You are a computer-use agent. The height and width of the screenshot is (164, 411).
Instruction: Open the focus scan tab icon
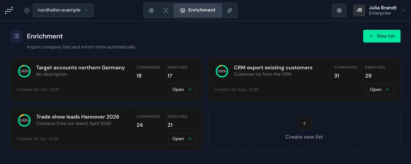(x=166, y=10)
